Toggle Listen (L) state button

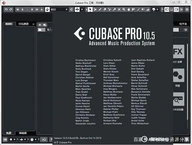pos(27,9)
